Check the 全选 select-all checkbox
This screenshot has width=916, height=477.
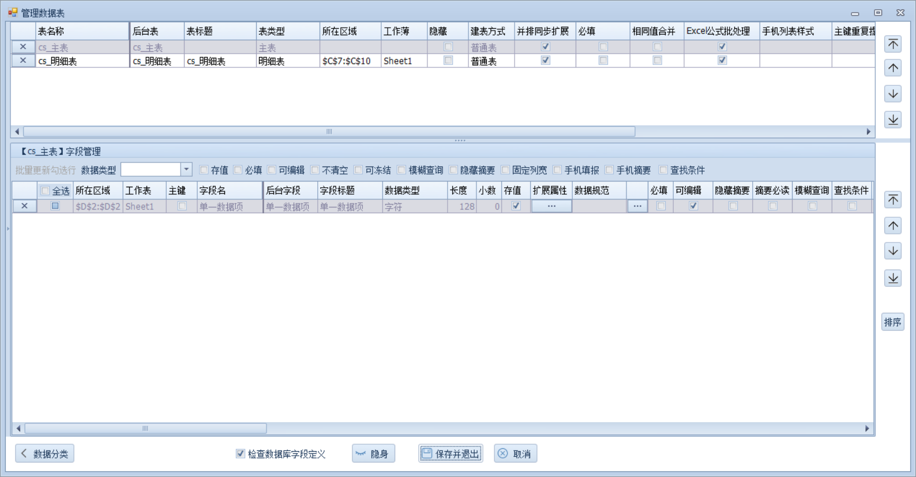(45, 191)
